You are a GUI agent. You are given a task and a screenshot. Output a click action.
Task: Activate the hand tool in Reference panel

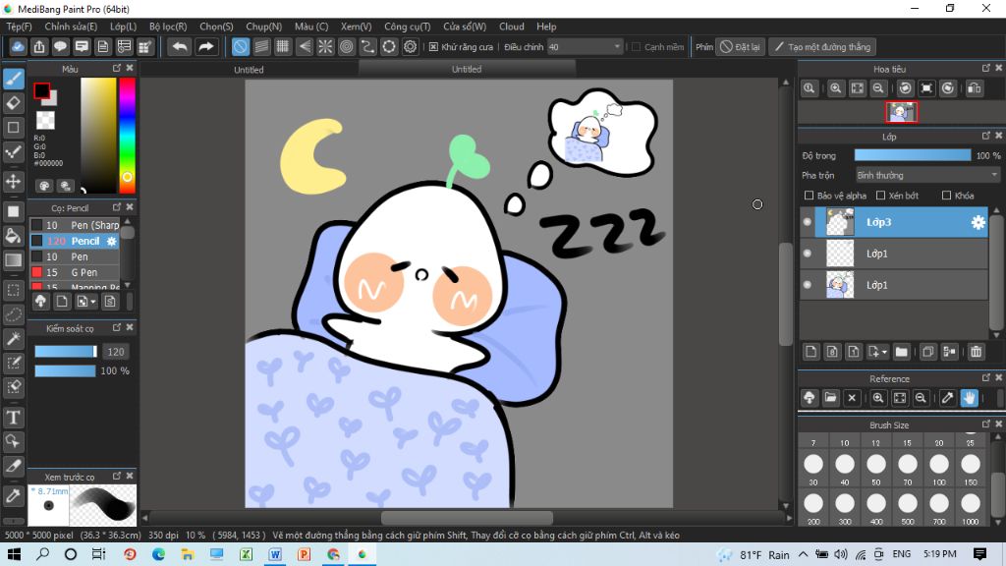pyautogui.click(x=969, y=398)
